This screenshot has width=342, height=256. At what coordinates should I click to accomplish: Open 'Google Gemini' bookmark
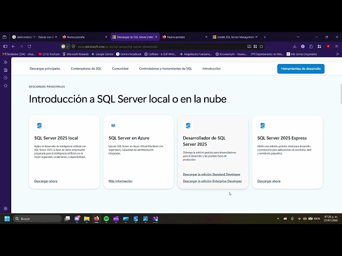[102, 54]
